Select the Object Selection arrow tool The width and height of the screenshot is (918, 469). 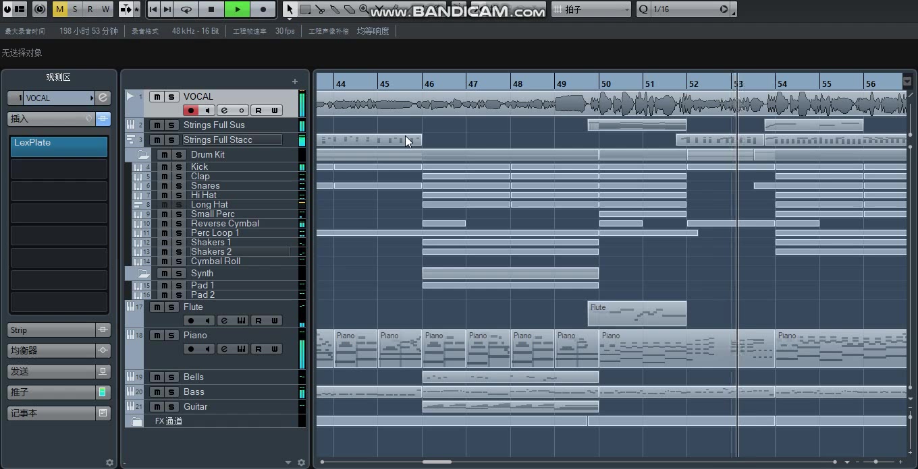290,9
